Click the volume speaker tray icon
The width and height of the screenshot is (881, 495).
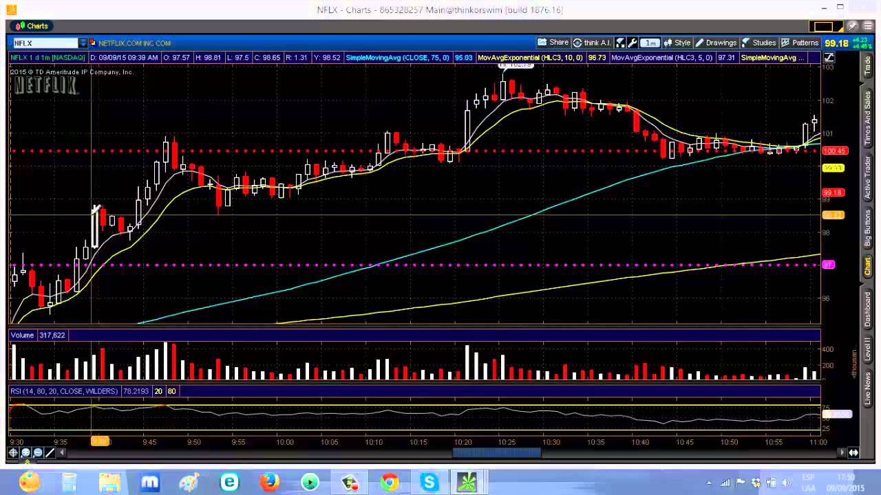coord(787,483)
